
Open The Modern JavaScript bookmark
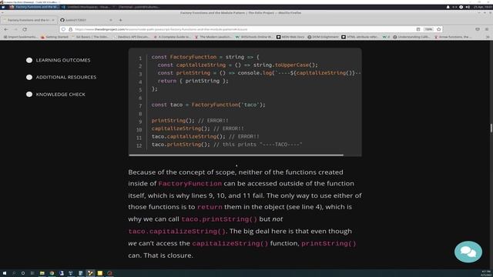[x=213, y=37]
